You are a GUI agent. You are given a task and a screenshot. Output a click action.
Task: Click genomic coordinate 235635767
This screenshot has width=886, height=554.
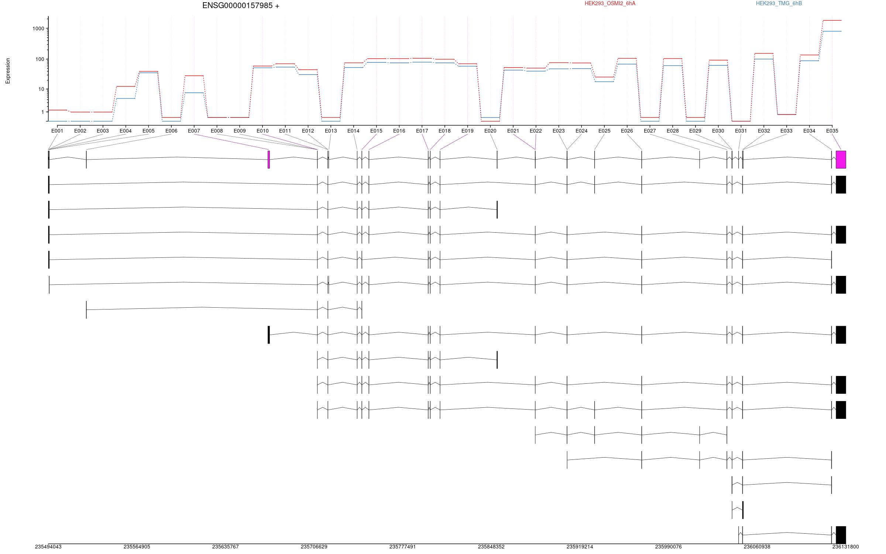226,547
